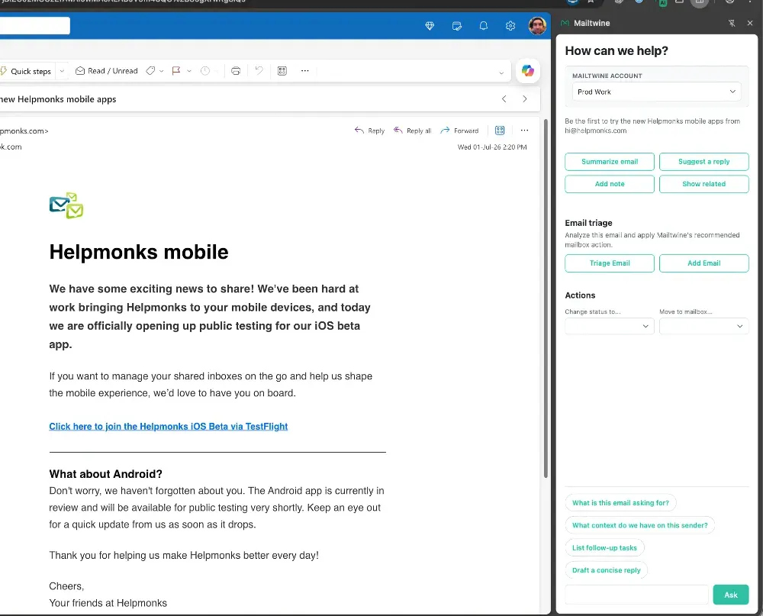Click the Show related button
The width and height of the screenshot is (763, 616).
[703, 184]
